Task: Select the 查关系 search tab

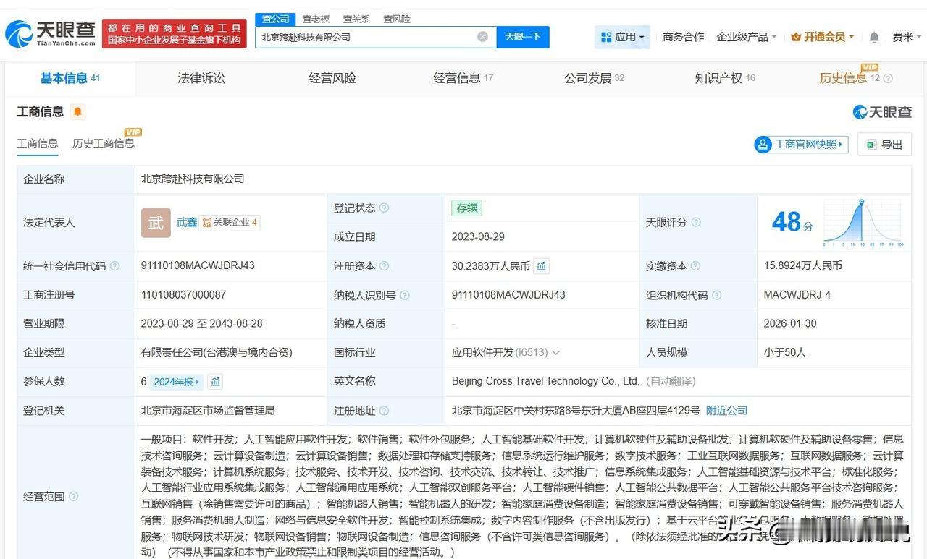Action: 356,19
